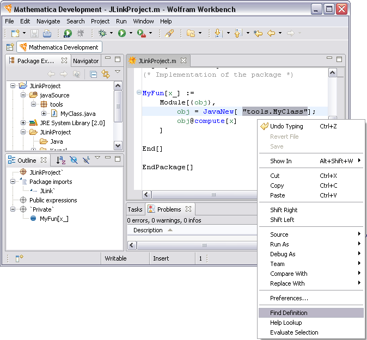Image resolution: width=367 pixels, height=340 pixels.
Task: Select Undo Typing in context menu
Action: [x=311, y=126]
